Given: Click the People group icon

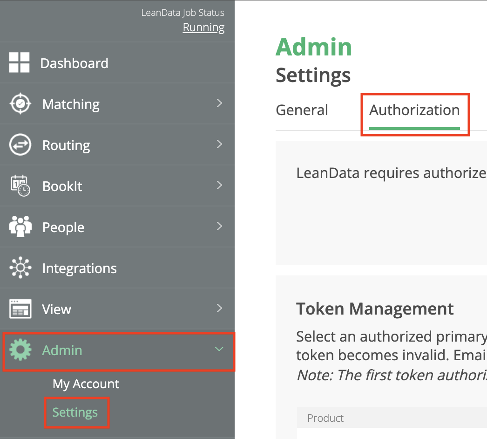Looking at the screenshot, I should click(20, 226).
